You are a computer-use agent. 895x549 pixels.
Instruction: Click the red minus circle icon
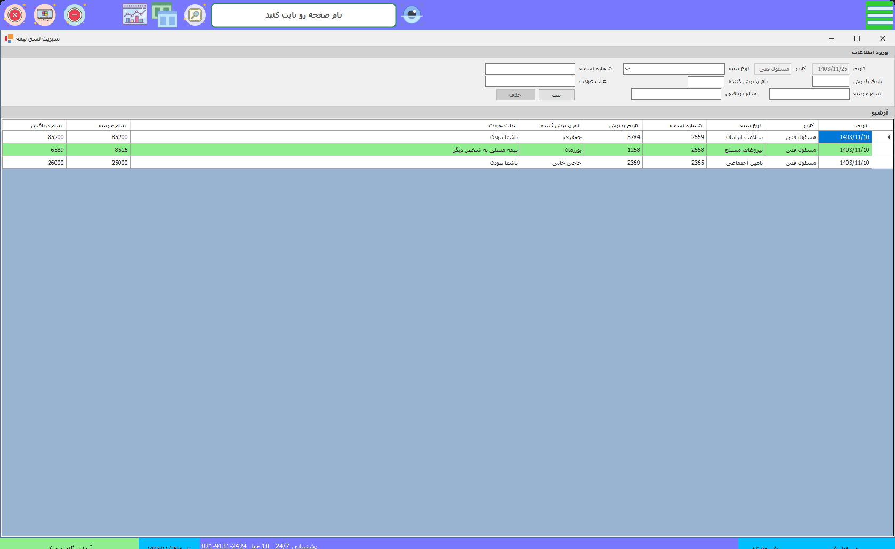[x=75, y=15]
